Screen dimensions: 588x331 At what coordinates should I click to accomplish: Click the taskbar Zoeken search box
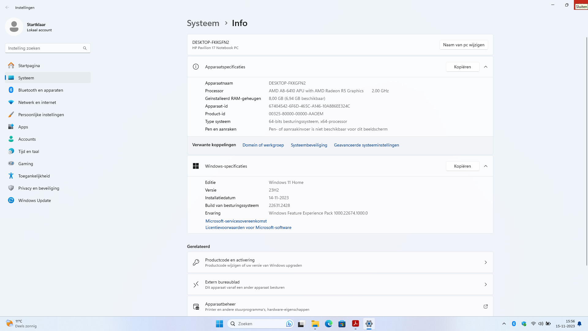pos(261,324)
